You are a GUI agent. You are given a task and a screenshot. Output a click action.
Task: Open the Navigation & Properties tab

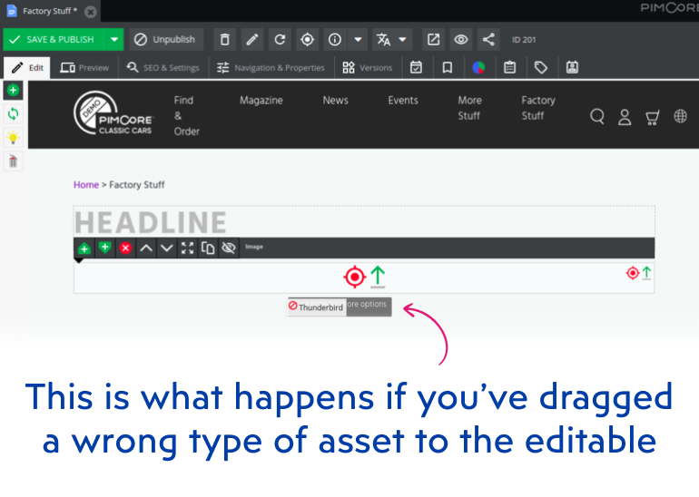271,68
